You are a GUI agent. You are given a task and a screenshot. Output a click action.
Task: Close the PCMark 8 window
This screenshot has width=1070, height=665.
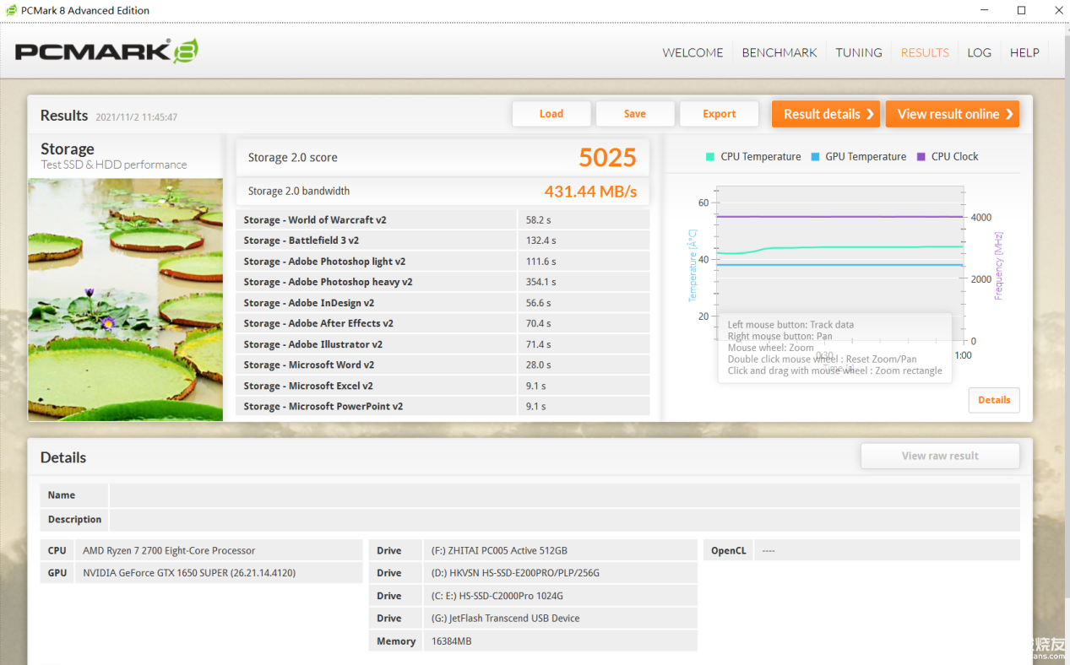1057,10
